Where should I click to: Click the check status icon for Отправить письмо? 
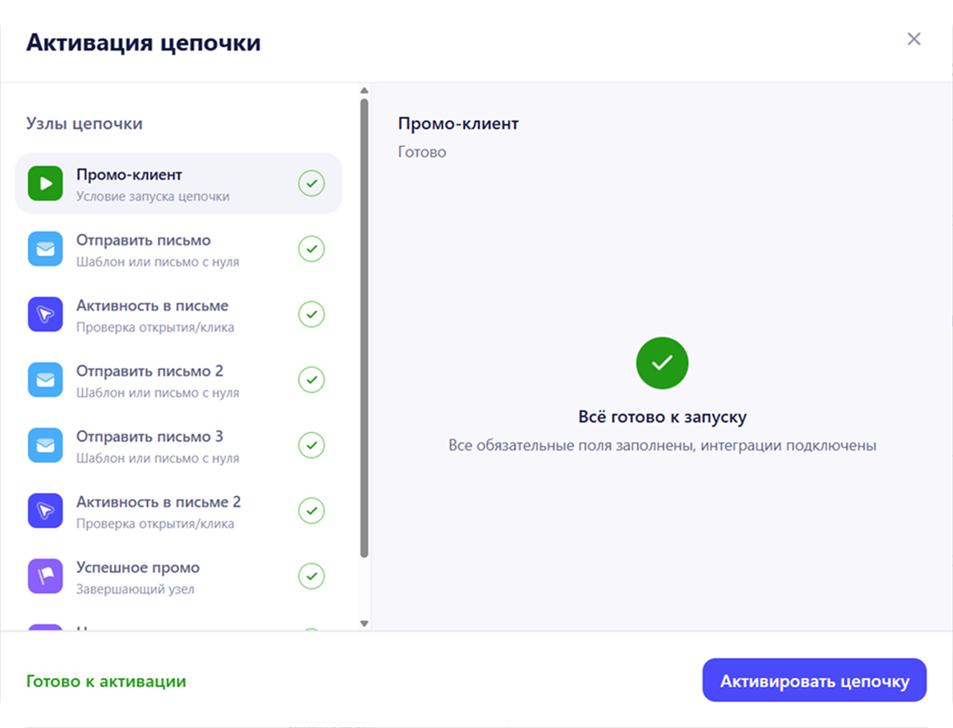pos(312,249)
